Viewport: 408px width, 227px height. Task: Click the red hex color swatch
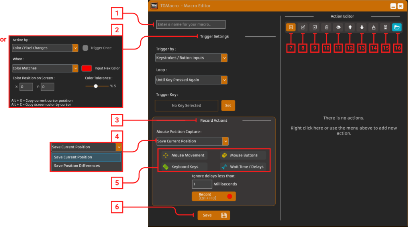(x=86, y=68)
